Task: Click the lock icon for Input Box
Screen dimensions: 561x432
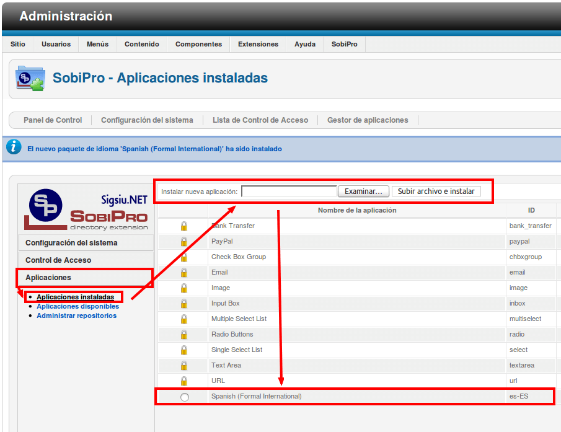Action: (184, 304)
